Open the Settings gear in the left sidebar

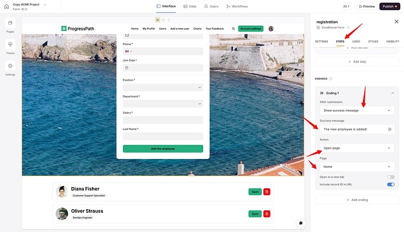[x=10, y=66]
